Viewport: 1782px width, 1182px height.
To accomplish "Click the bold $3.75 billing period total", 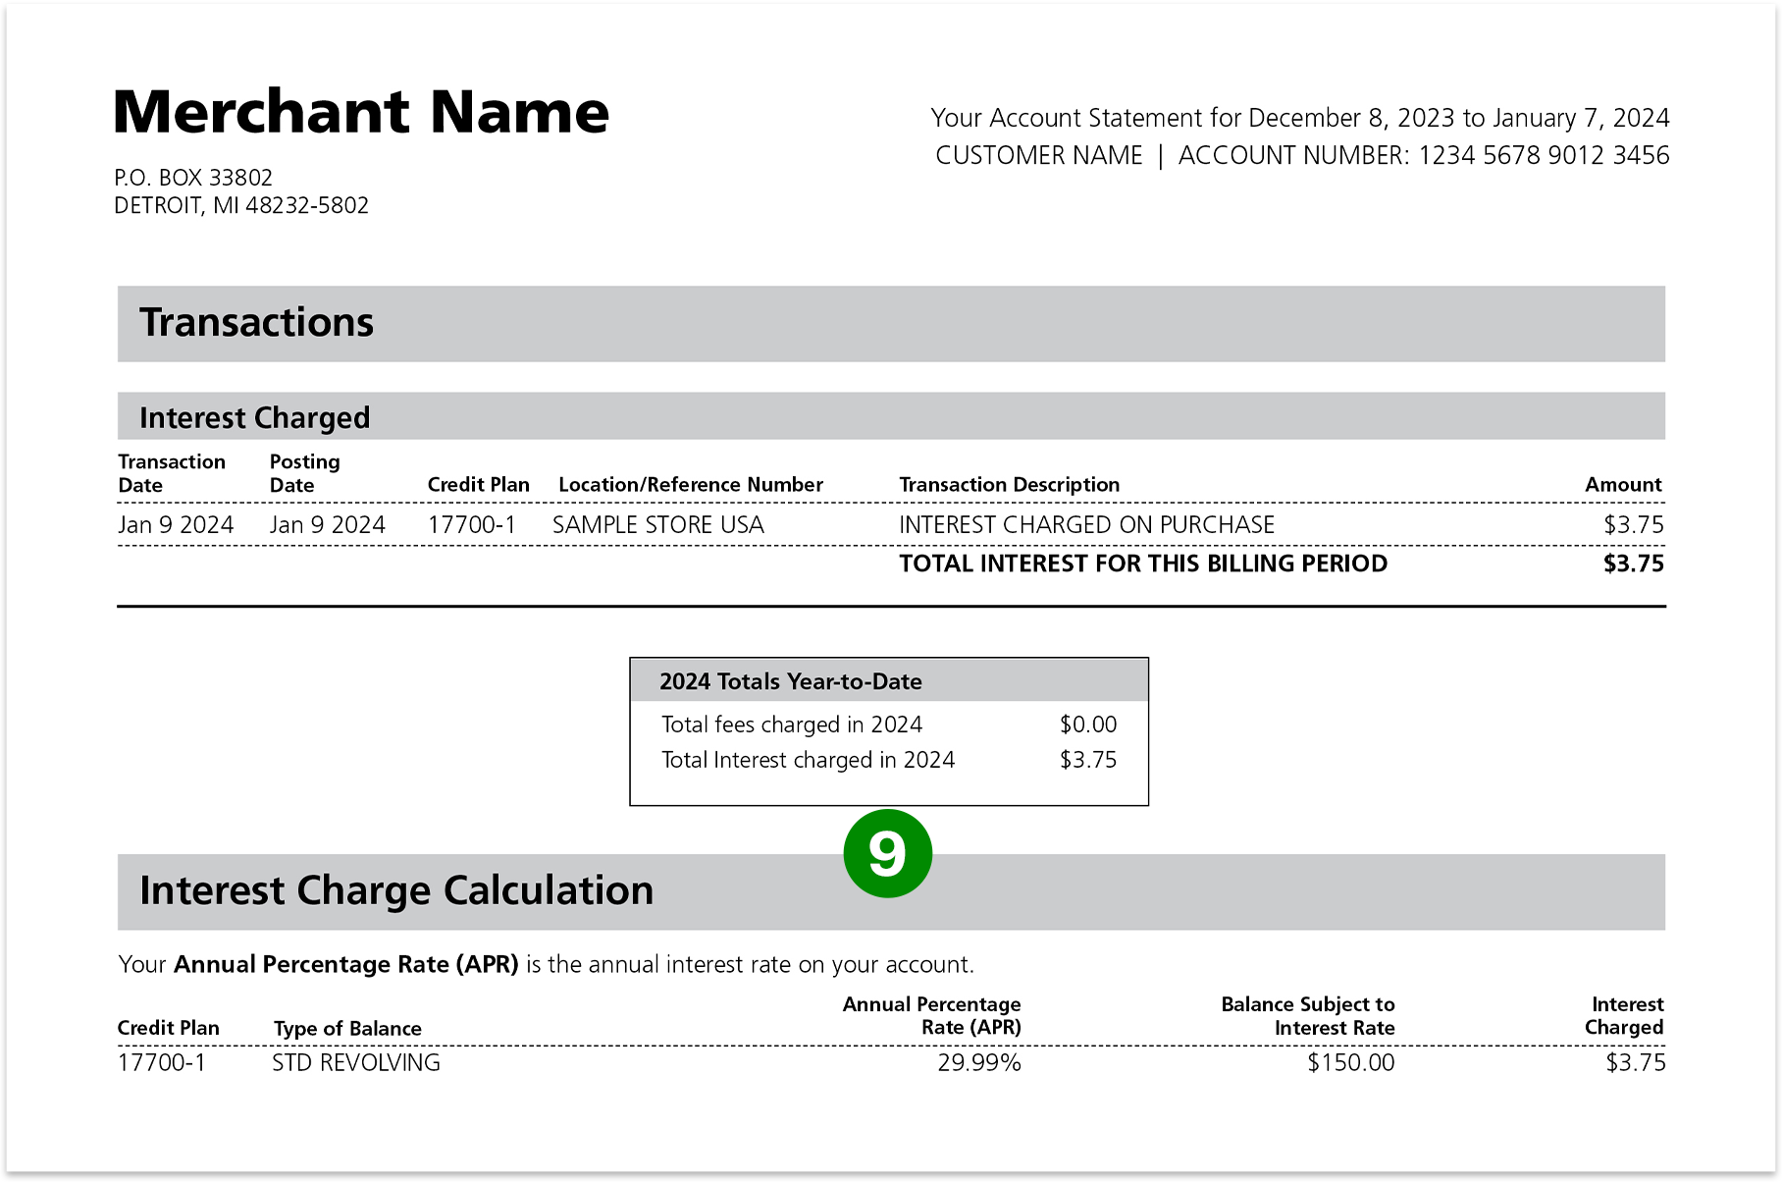I will 1634,564.
